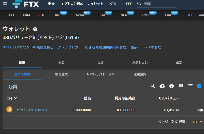204x134 pixels.
Task: Click the Bitcoin coin icon
Action: coord(9,109)
